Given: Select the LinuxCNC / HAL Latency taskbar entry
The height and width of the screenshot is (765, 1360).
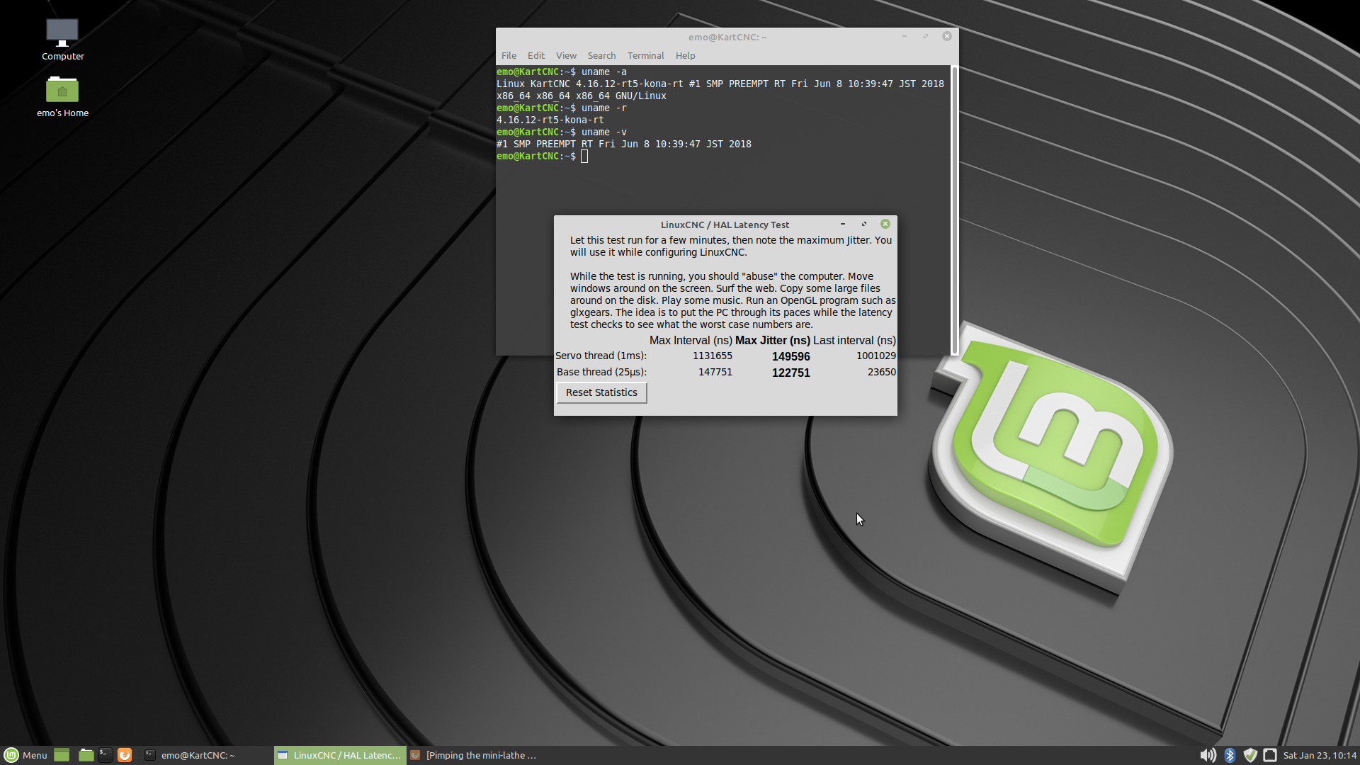Looking at the screenshot, I should (x=341, y=755).
